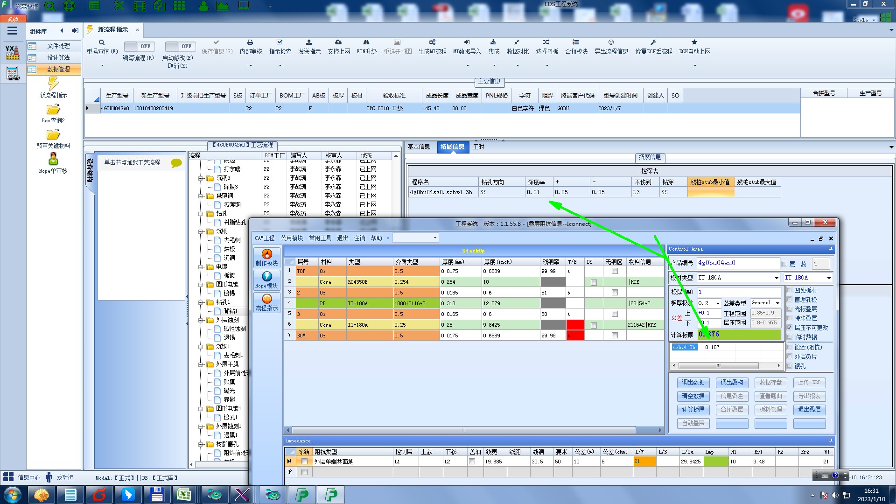Click the 文控上网 cloud upload icon

pos(338,42)
